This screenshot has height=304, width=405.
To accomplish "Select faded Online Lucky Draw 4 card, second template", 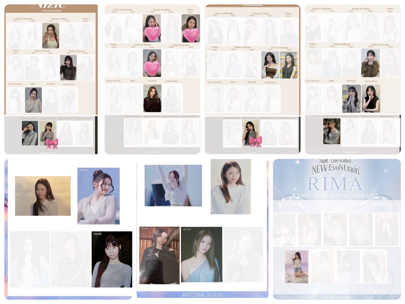I will [x=189, y=132].
